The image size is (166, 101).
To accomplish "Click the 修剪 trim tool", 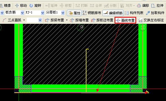I will coord(66,6).
